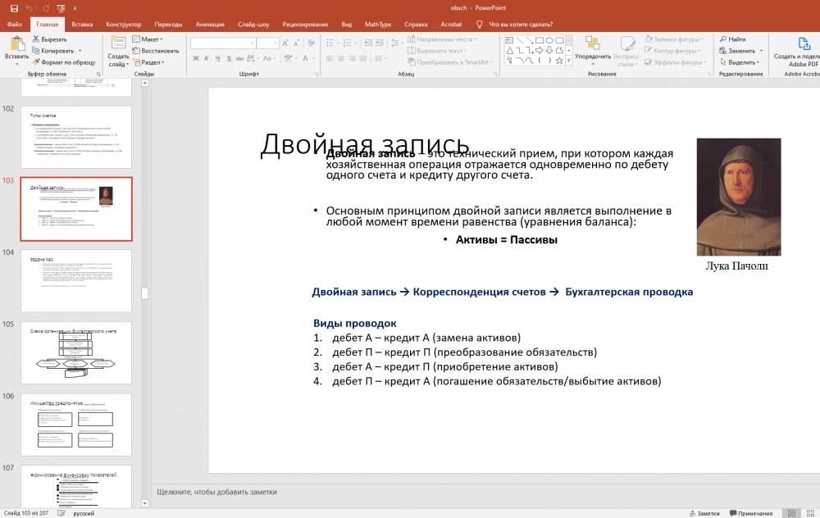Click the Find (Найти) magnifier icon
The image size is (820, 518).
click(x=722, y=39)
